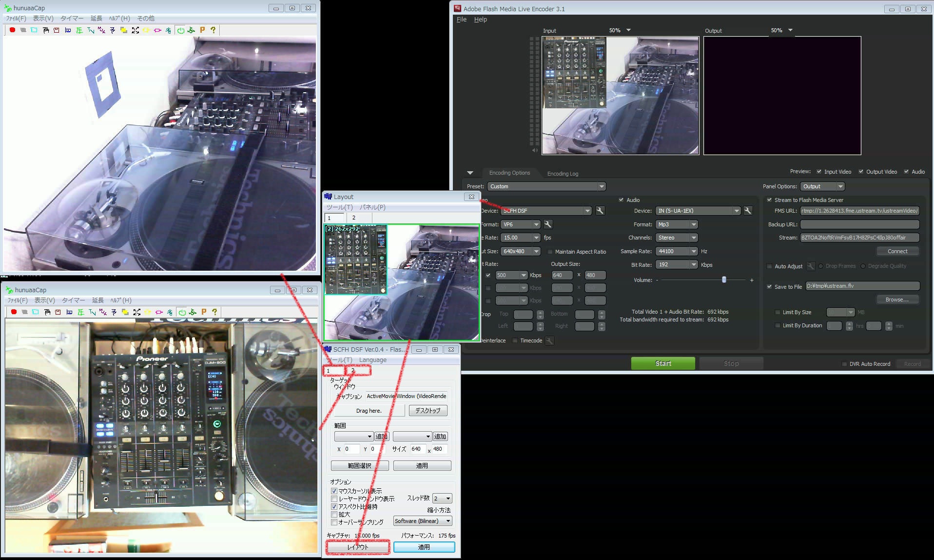Click green Start button
The image size is (934, 560).
coord(663,363)
